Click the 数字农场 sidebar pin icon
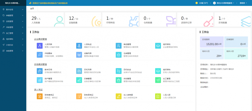Image resolution: width=252 pixels, height=111 pixels. [x=4, y=10]
